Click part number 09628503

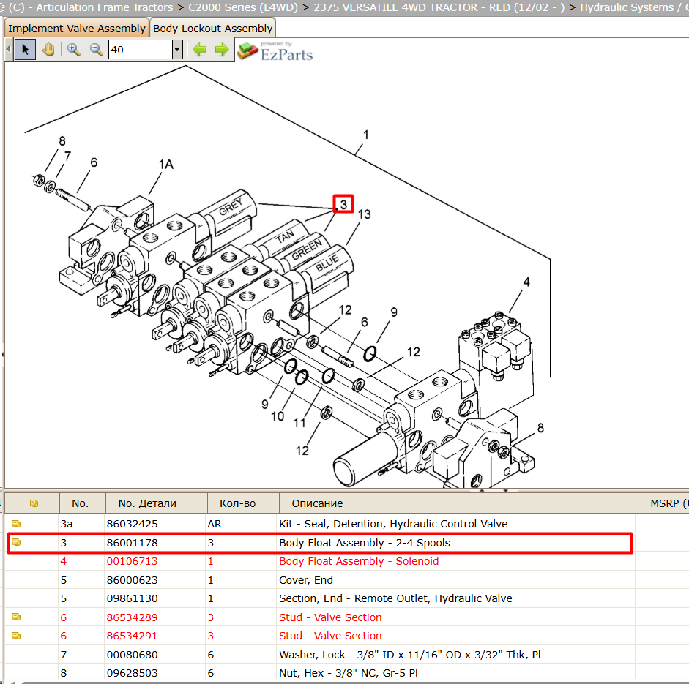coord(132,673)
